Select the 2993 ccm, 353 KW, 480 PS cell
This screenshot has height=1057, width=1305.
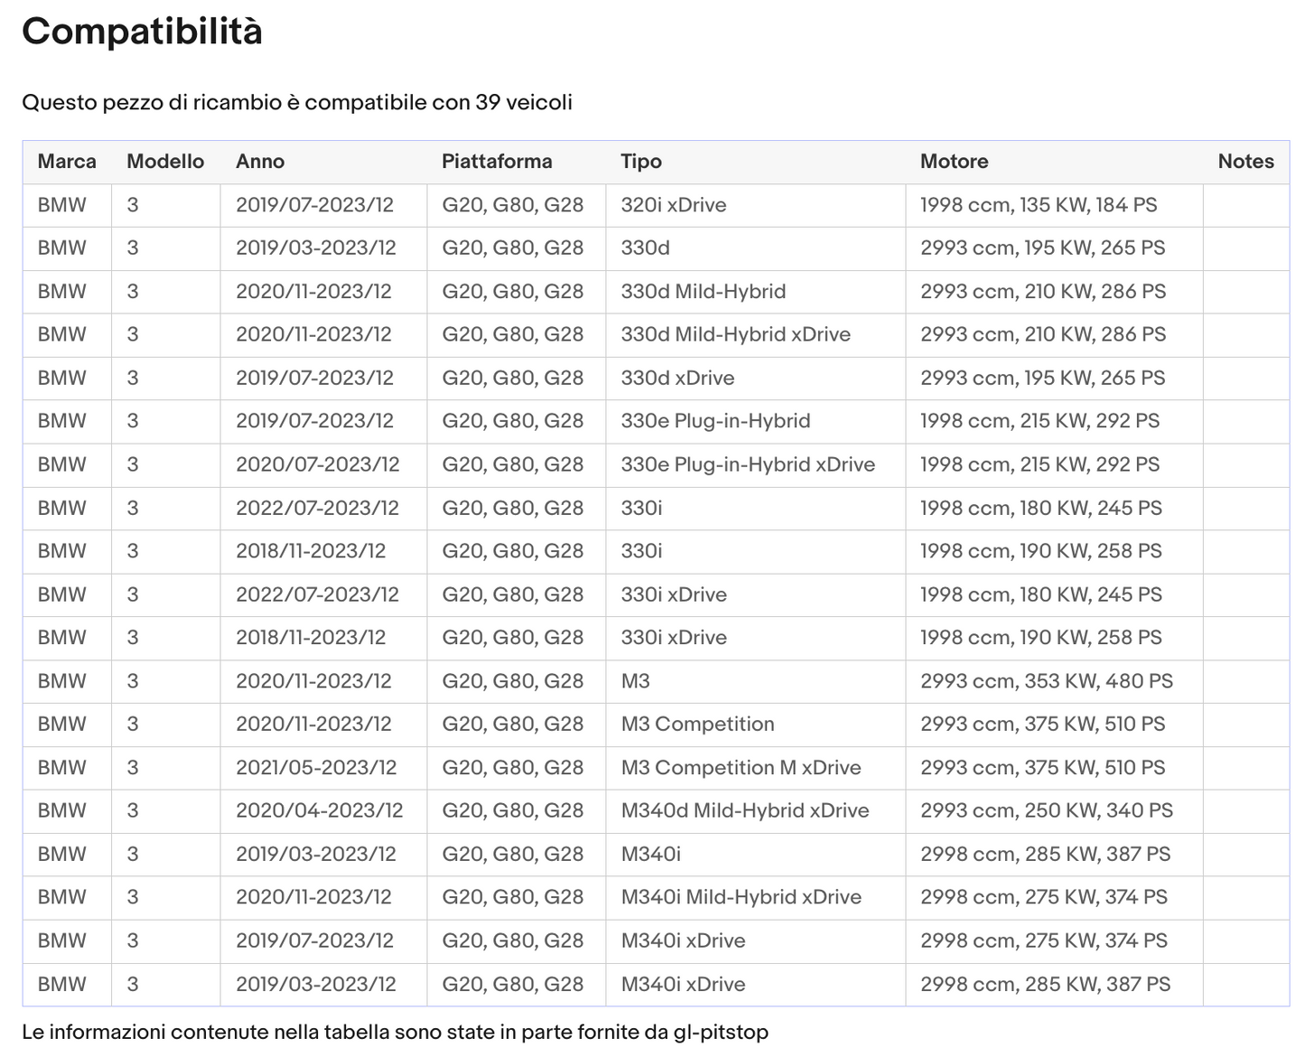pos(1047,681)
